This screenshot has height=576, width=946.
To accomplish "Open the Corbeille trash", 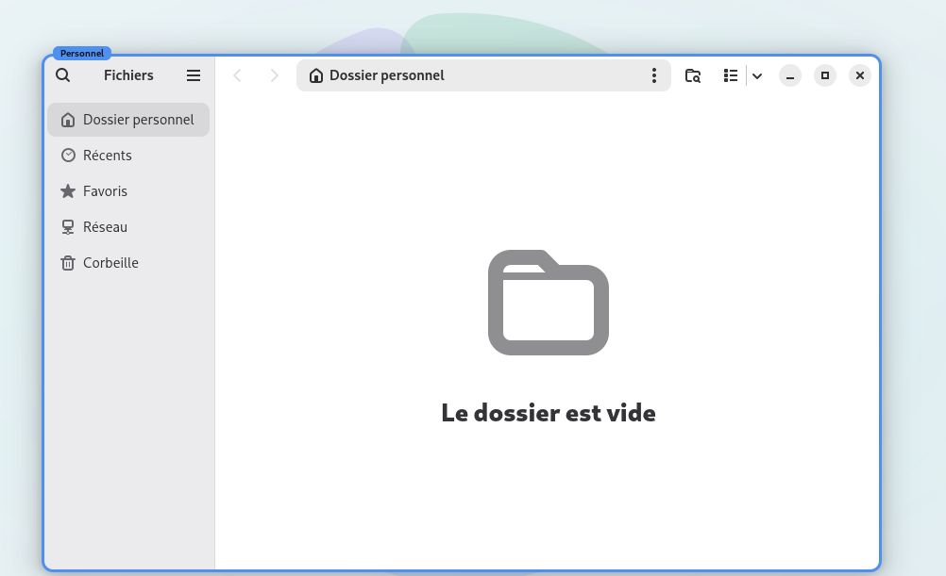I will (128, 263).
